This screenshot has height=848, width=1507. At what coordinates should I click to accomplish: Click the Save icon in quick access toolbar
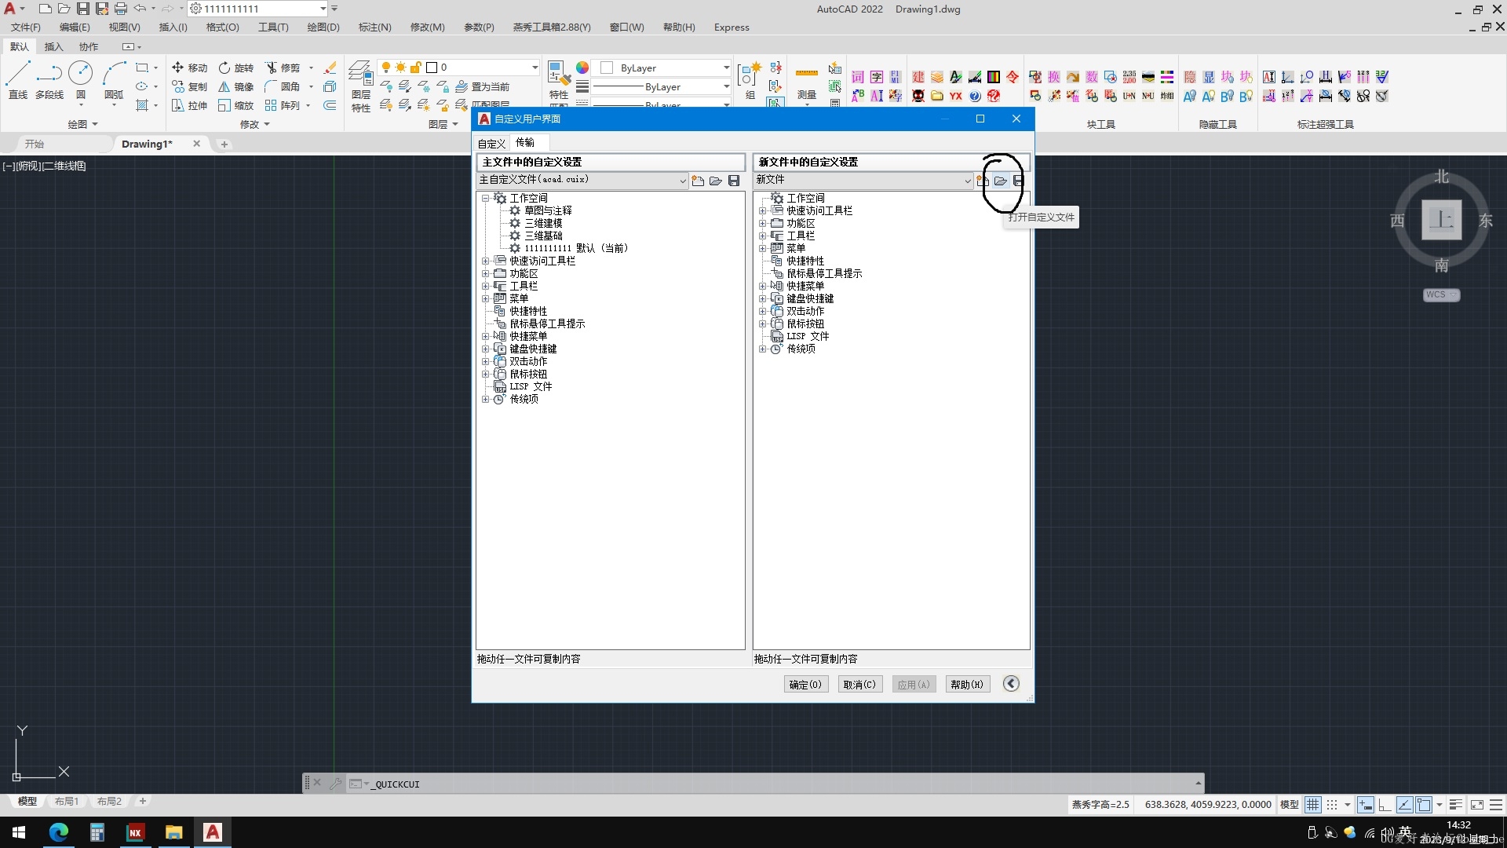[x=82, y=9]
